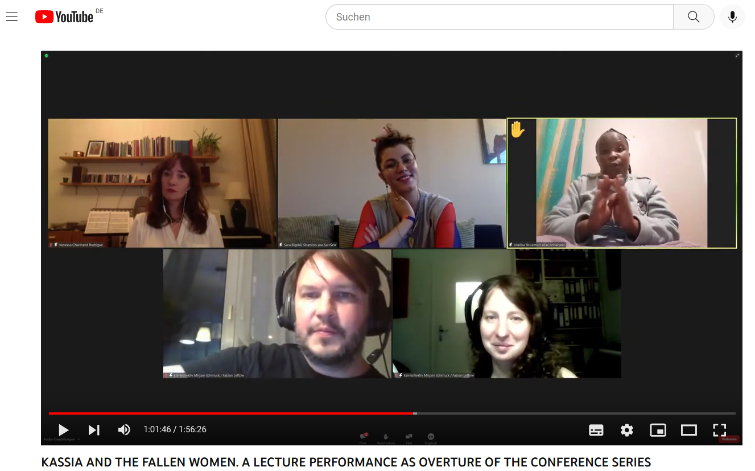Click the search magnifier button
The image size is (755, 471).
pyautogui.click(x=694, y=17)
